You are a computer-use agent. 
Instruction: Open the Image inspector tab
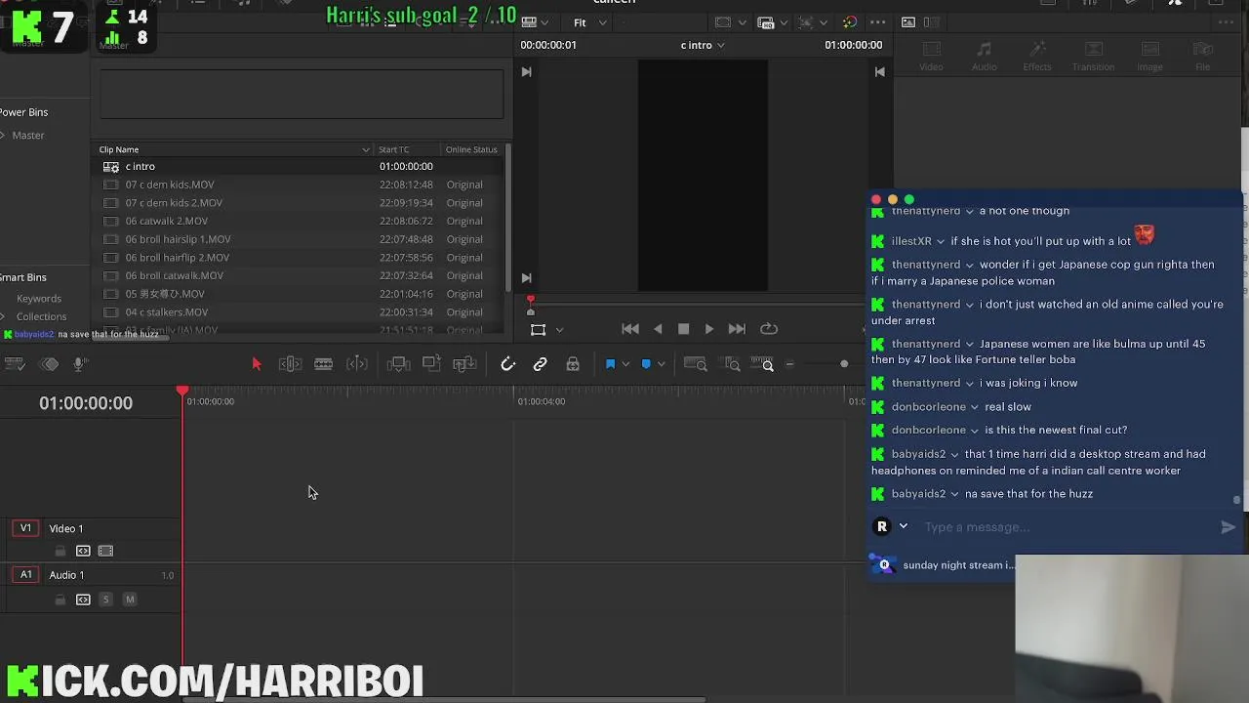[x=1149, y=57]
